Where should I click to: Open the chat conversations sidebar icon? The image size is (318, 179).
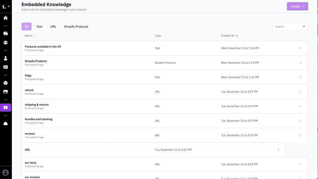tap(5, 34)
